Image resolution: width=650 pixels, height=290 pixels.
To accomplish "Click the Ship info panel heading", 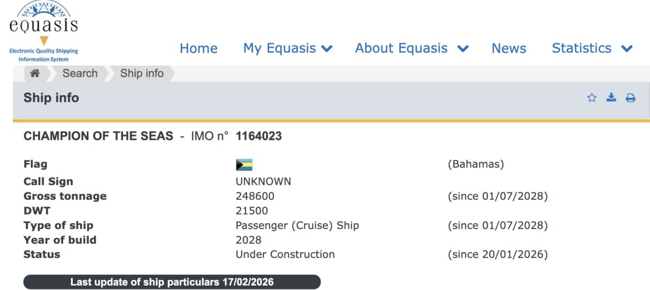I will click(x=51, y=98).
